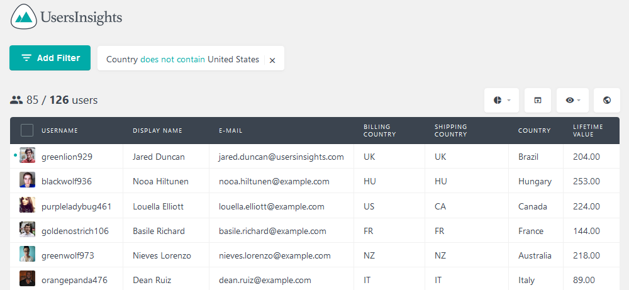Sort by Lifetime Value column
Image resolution: width=629 pixels, height=290 pixels.
pyautogui.click(x=587, y=130)
